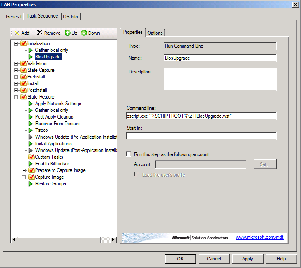This screenshot has width=301, height=268.
Task: Enable Run this step as following account
Action: coord(129,154)
